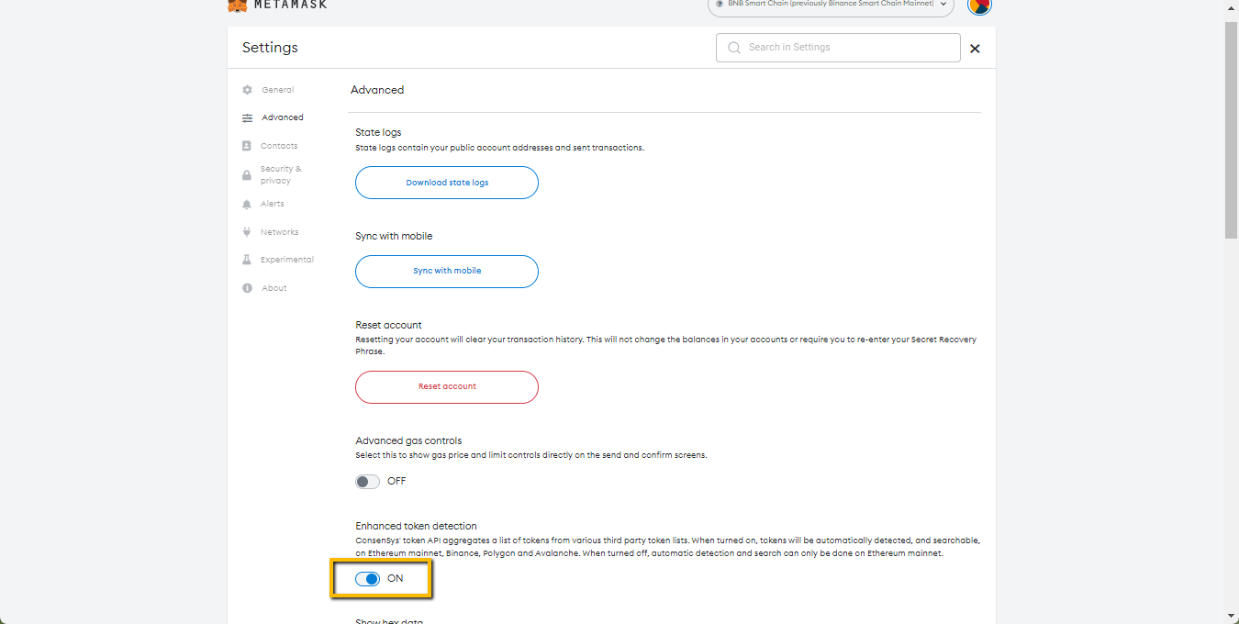The height and width of the screenshot is (624, 1239).
Task: Click the Reset account description paragraph
Action: (x=666, y=345)
